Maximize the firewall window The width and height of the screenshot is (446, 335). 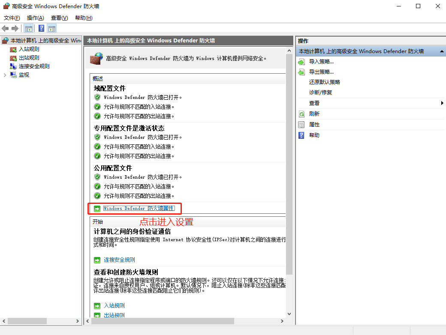[x=418, y=6]
